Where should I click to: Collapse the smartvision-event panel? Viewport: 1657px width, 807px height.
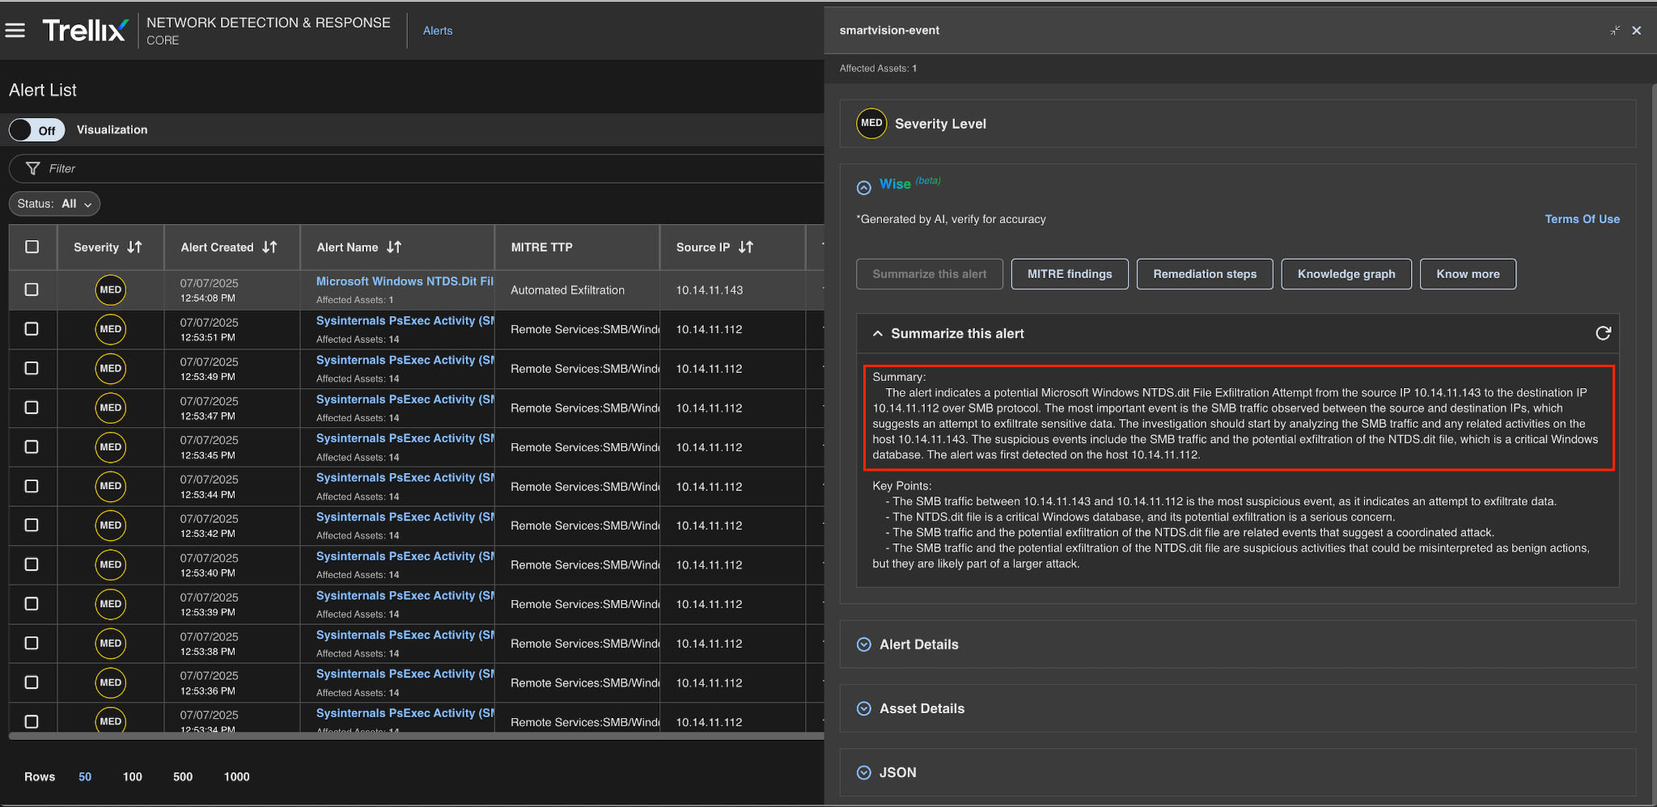(x=1615, y=31)
